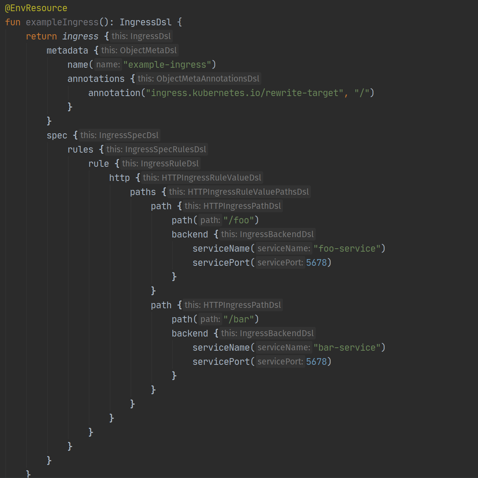Select the IngressDsl return type

tap(145, 22)
